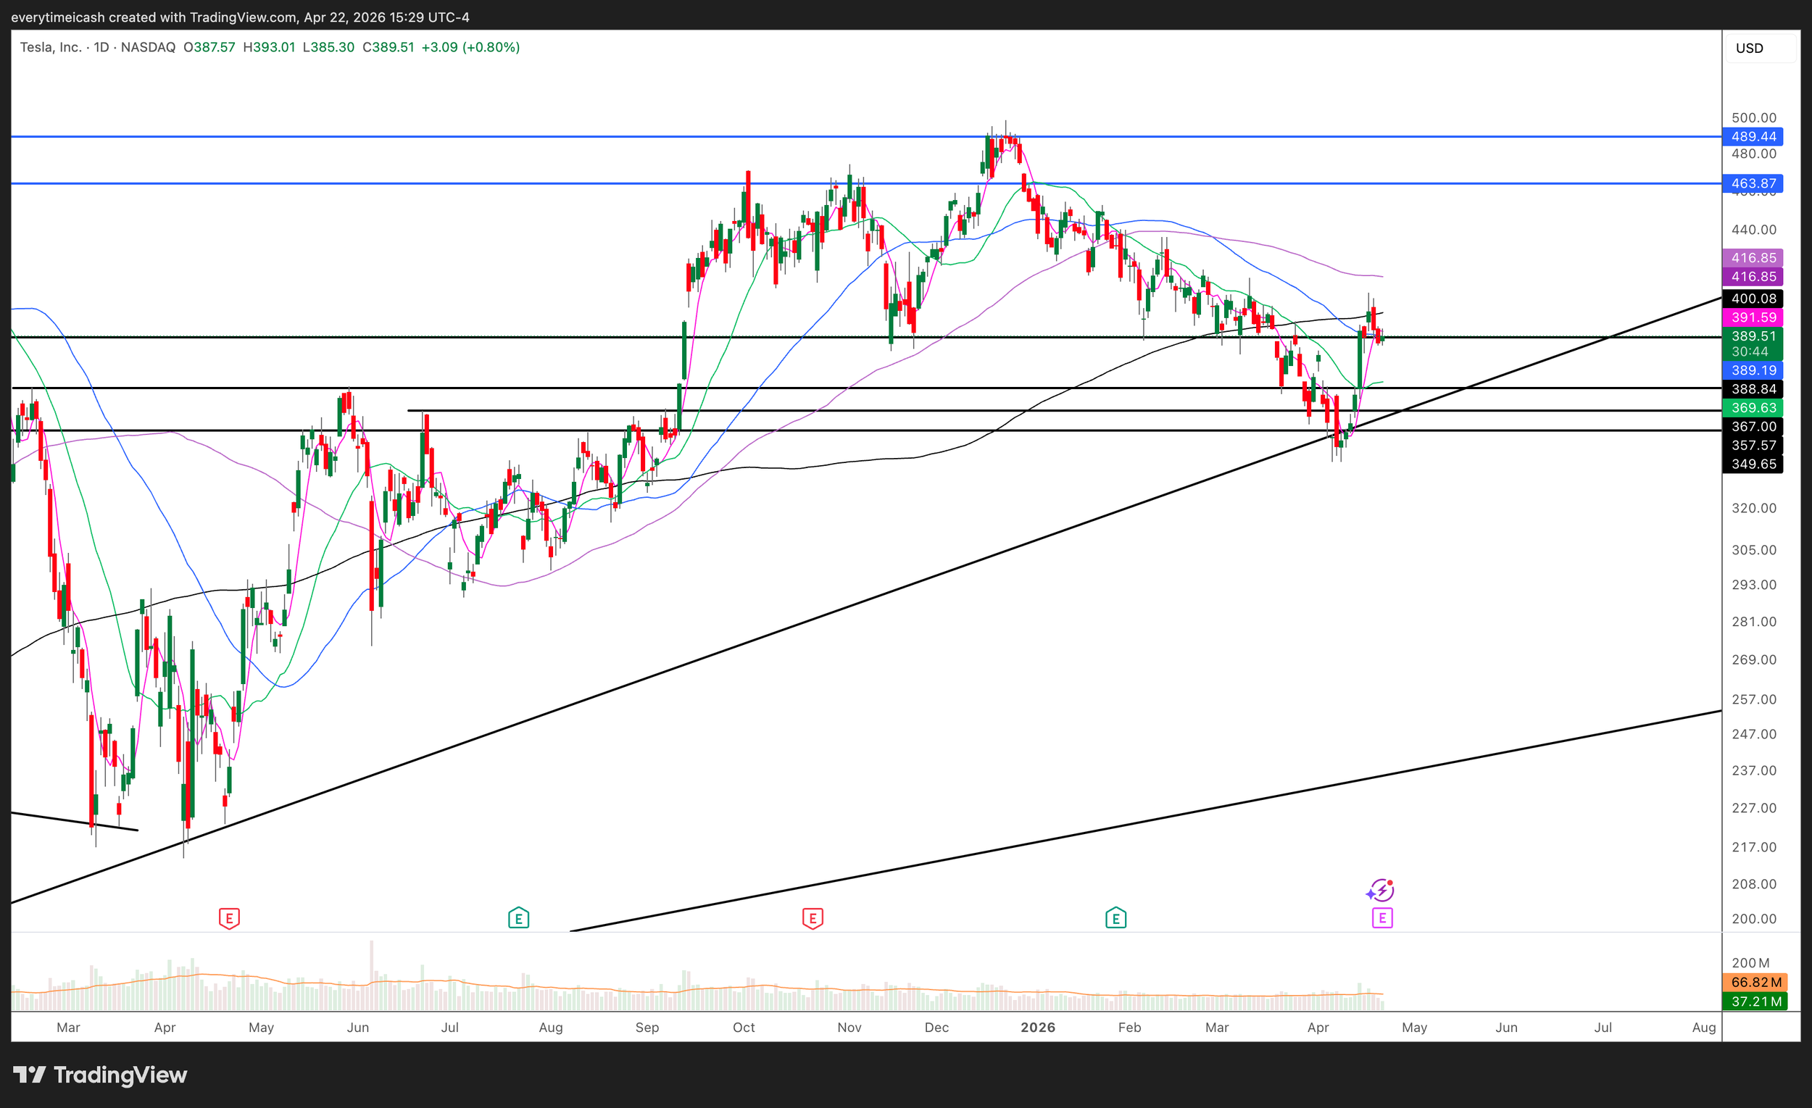Image resolution: width=1812 pixels, height=1108 pixels.
Task: Click the green 37.21 M volume label
Action: 1755,1001
